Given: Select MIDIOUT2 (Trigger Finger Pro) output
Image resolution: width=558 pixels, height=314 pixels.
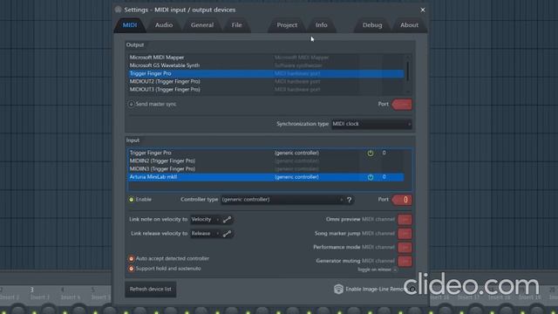Looking at the screenshot, I should tap(266, 81).
